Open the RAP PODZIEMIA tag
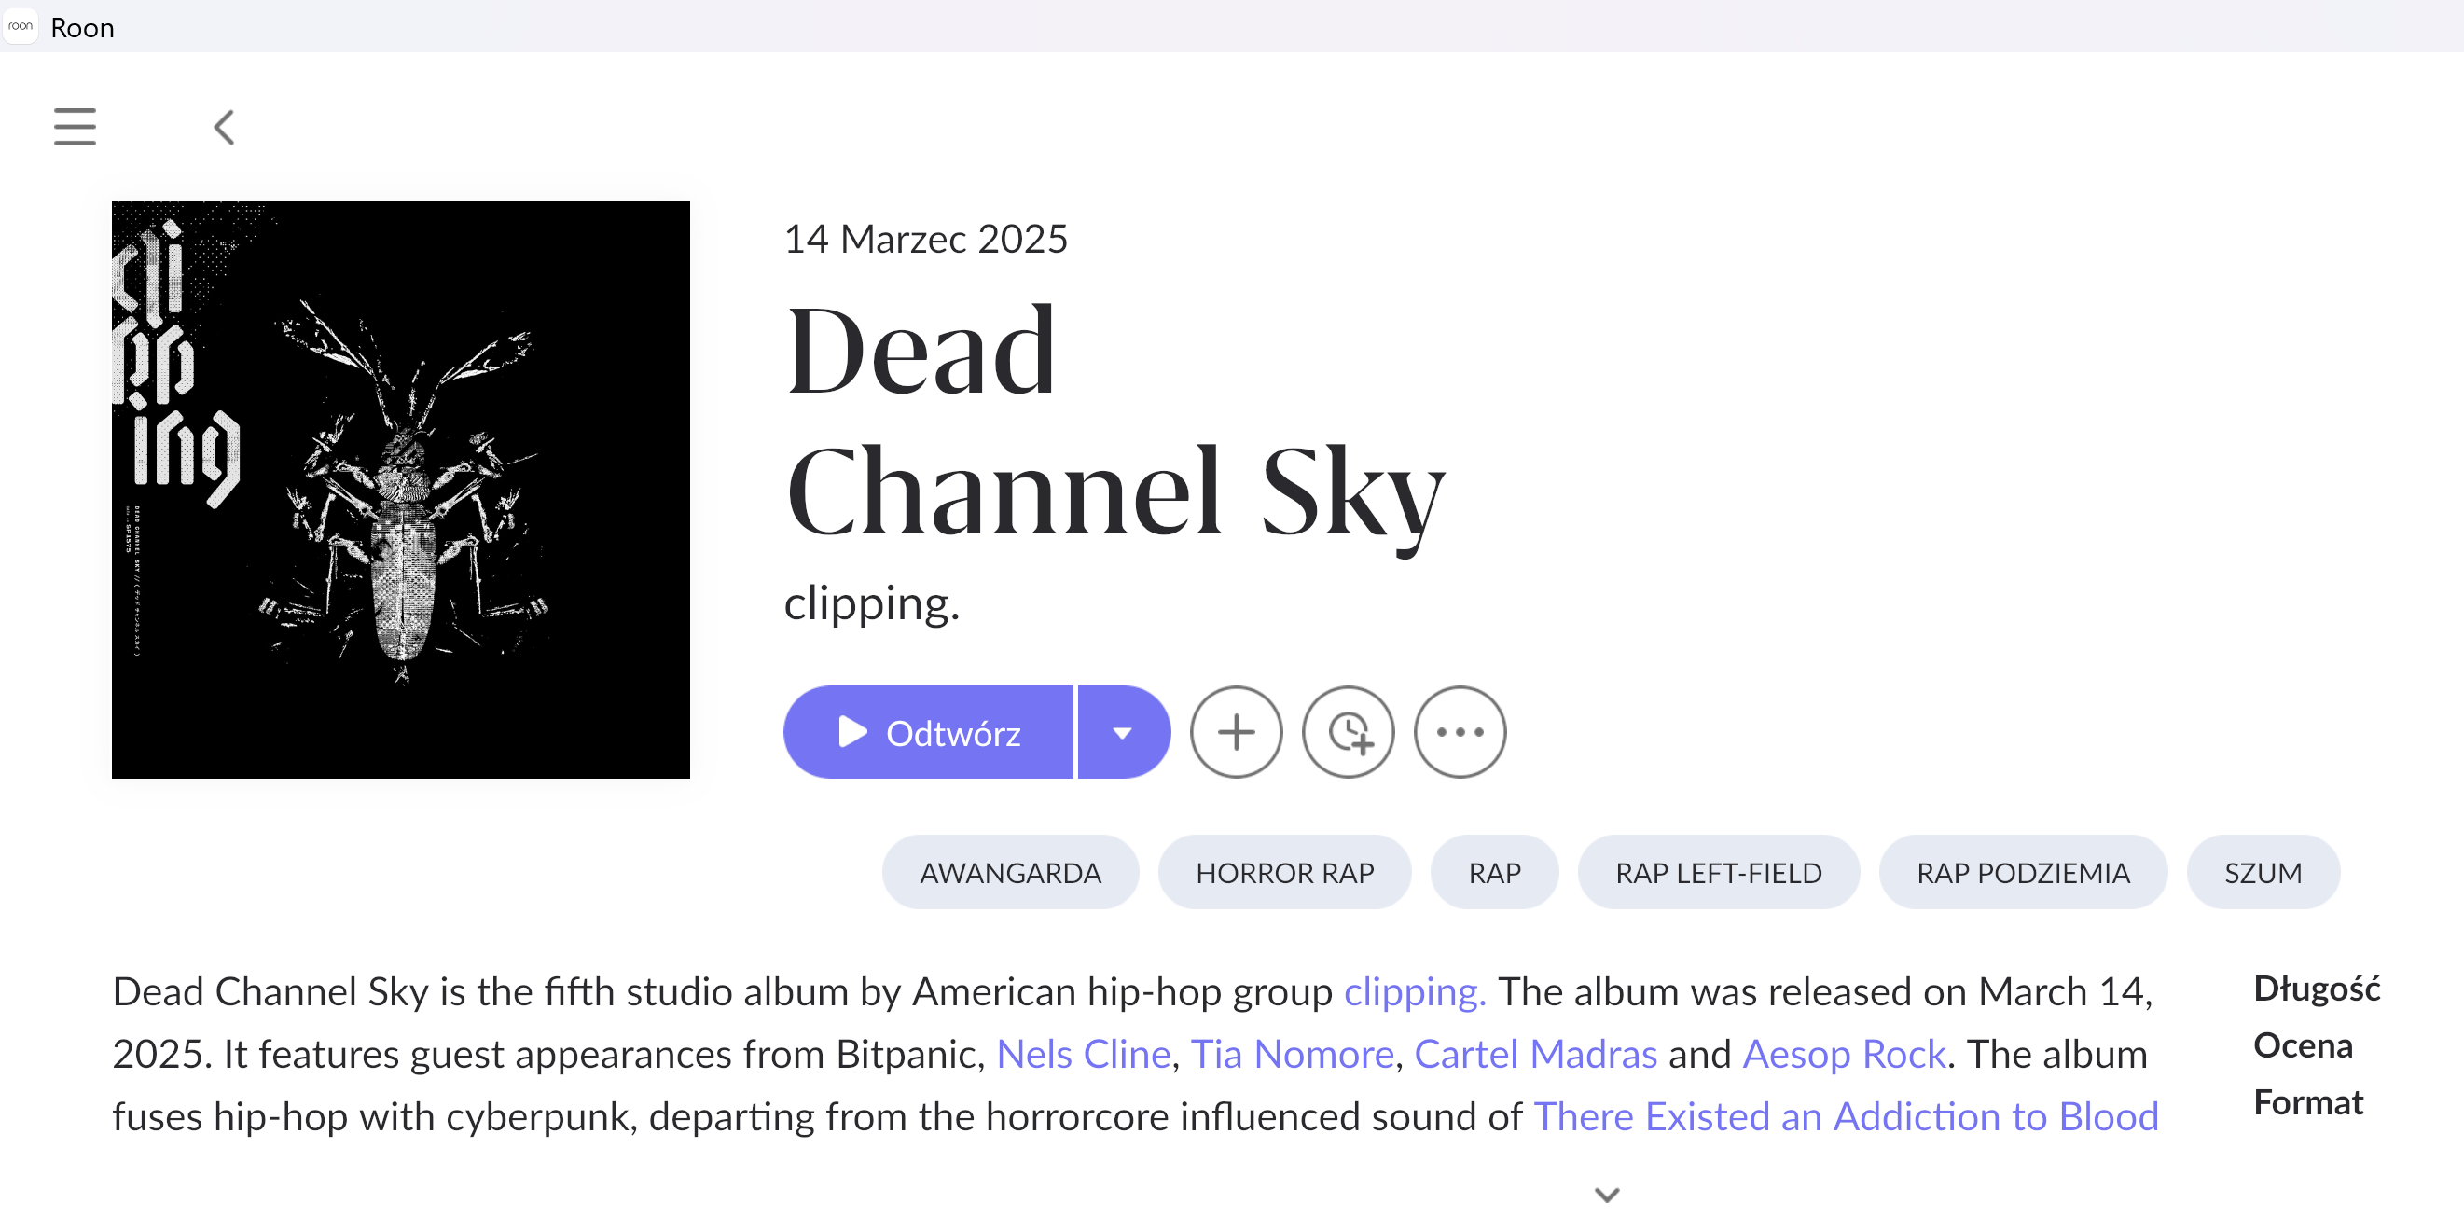 2022,872
